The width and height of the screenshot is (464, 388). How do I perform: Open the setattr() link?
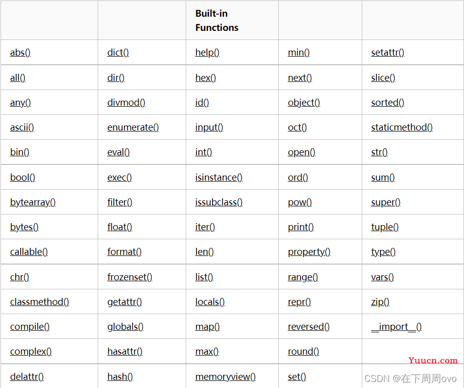click(388, 53)
